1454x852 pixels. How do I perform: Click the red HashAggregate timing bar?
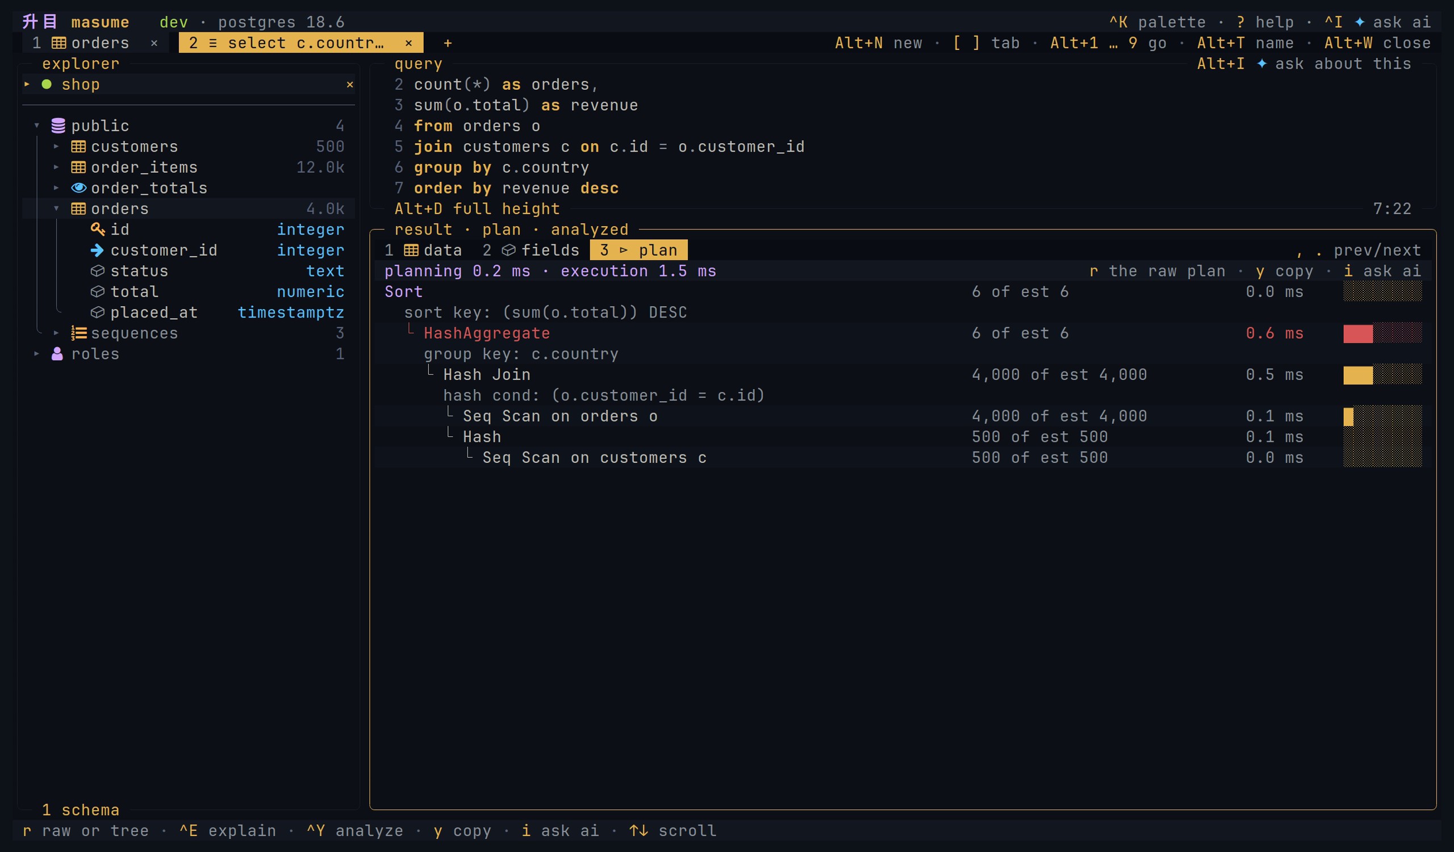pyautogui.click(x=1357, y=333)
